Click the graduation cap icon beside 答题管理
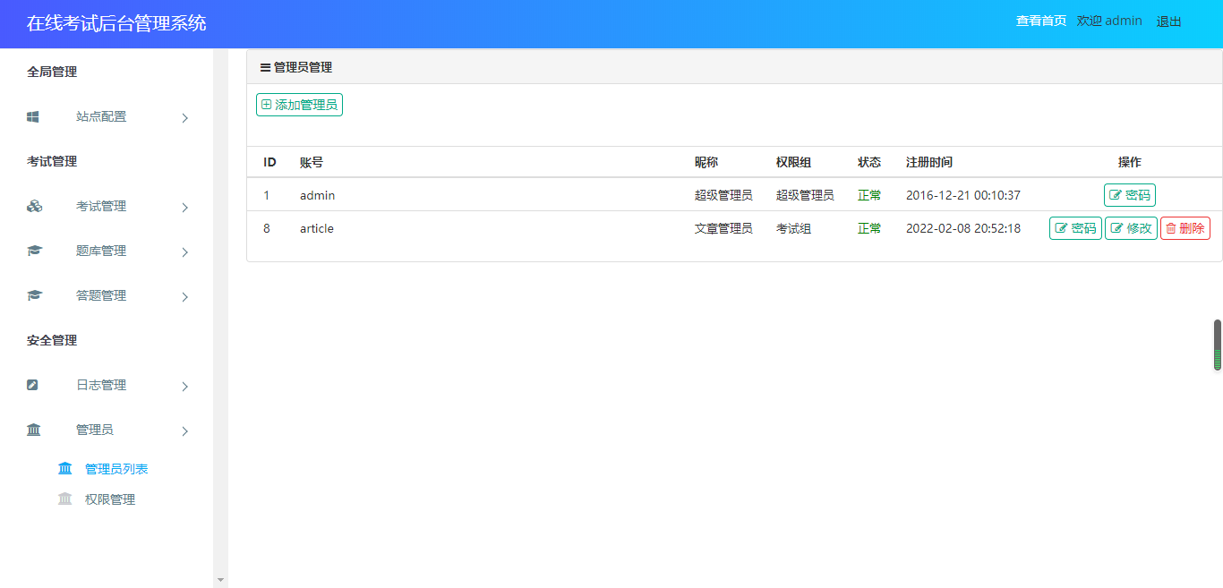The width and height of the screenshot is (1223, 588). point(34,296)
